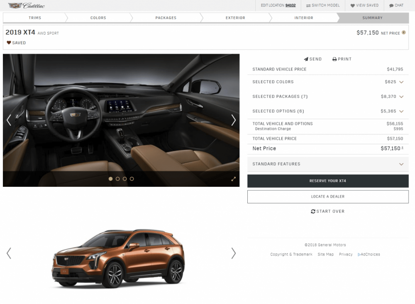Expand the Selected Colors price row
Screen dimensions: 415x304
click(401, 82)
